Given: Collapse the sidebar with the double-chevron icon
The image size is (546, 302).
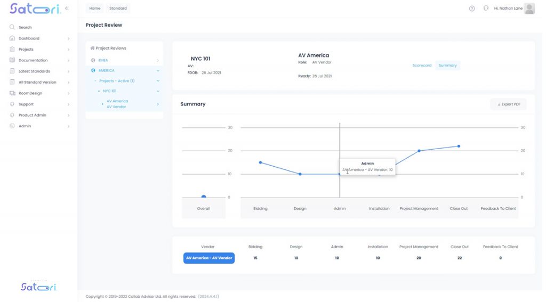Looking at the screenshot, I should coord(67,9).
